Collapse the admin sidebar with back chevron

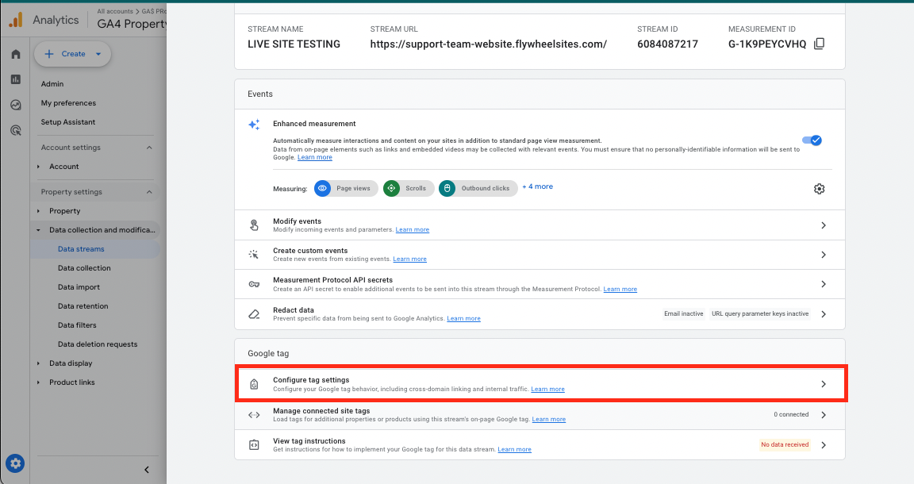[147, 470]
